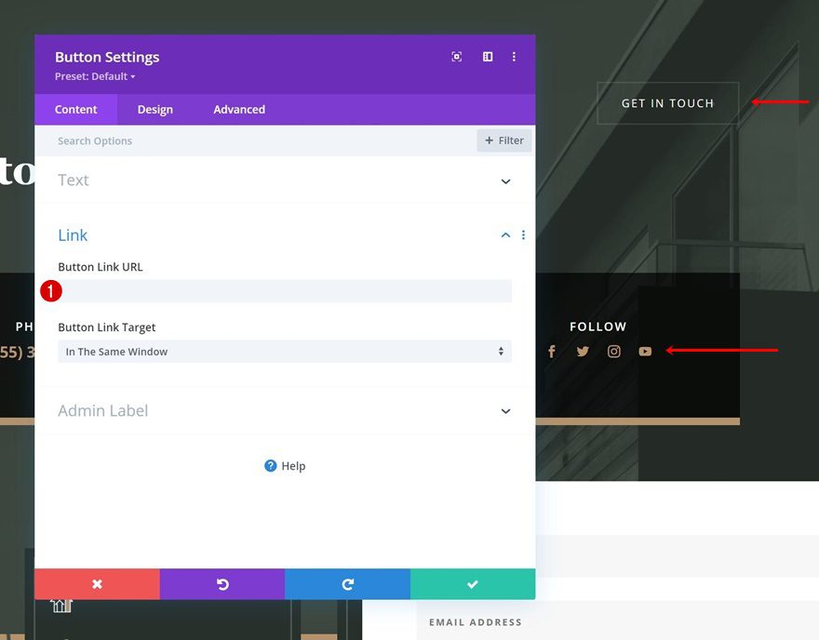The height and width of the screenshot is (640, 819).
Task: Open the three-dot menu in modal header
Action: [514, 57]
